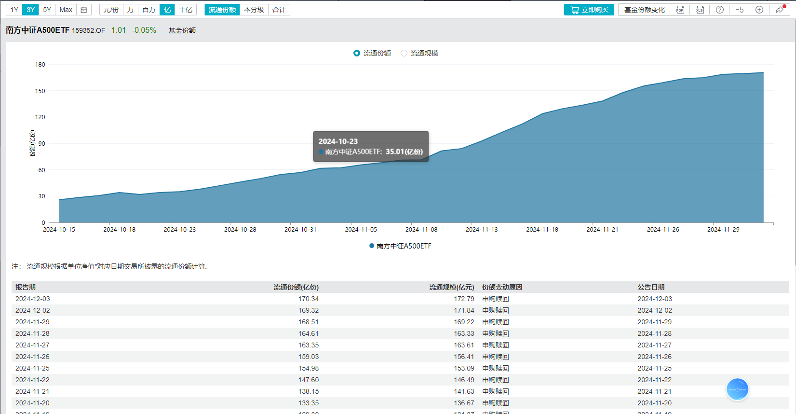Screen dimensions: 796x414
Task: Switch units to 百万
Action: pos(149,10)
